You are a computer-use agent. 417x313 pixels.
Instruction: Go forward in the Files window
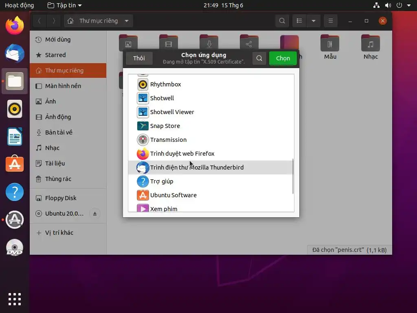click(x=54, y=21)
